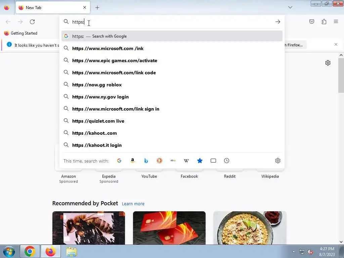
Task: Search open tabs with the tab icon
Action: (x=213, y=161)
